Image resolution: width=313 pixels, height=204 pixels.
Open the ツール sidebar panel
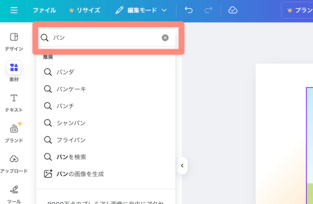(14, 195)
